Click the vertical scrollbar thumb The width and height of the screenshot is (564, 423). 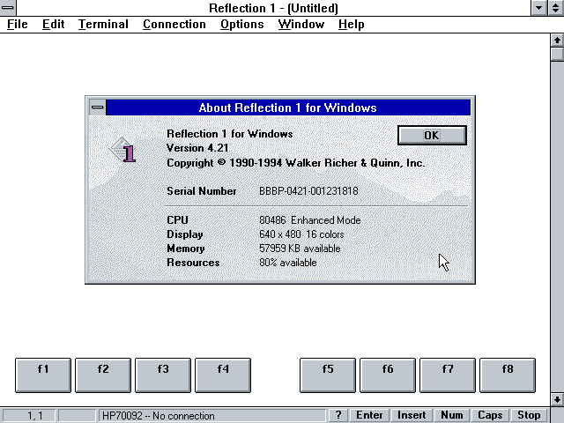point(557,54)
